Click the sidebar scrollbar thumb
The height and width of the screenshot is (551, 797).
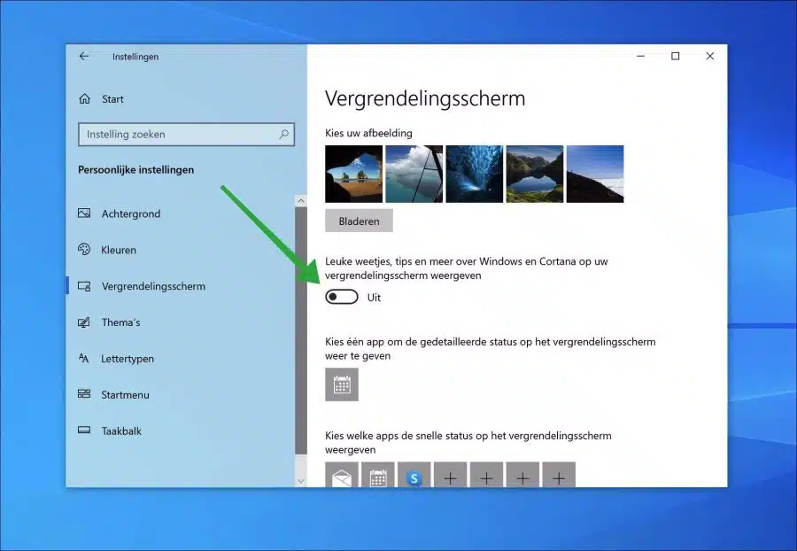[301, 330]
